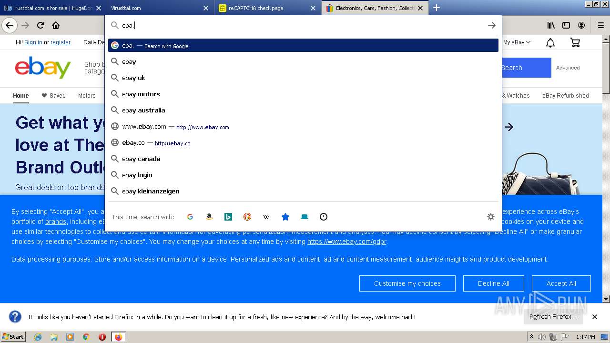This screenshot has width=610, height=343.
Task: Click the Refresh Firefox button
Action: coord(553,317)
